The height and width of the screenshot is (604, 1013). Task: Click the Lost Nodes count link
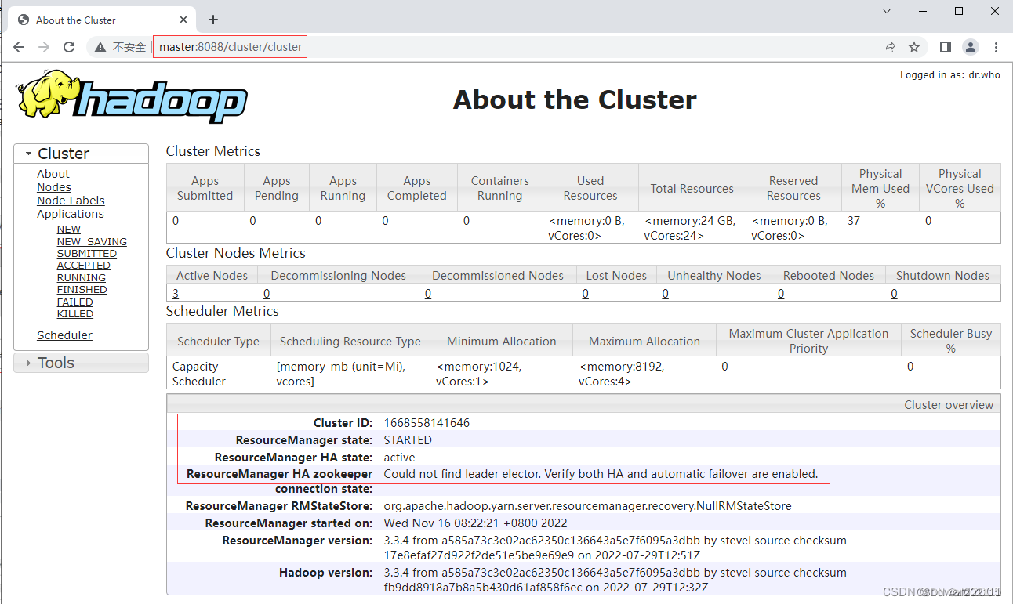pos(586,294)
